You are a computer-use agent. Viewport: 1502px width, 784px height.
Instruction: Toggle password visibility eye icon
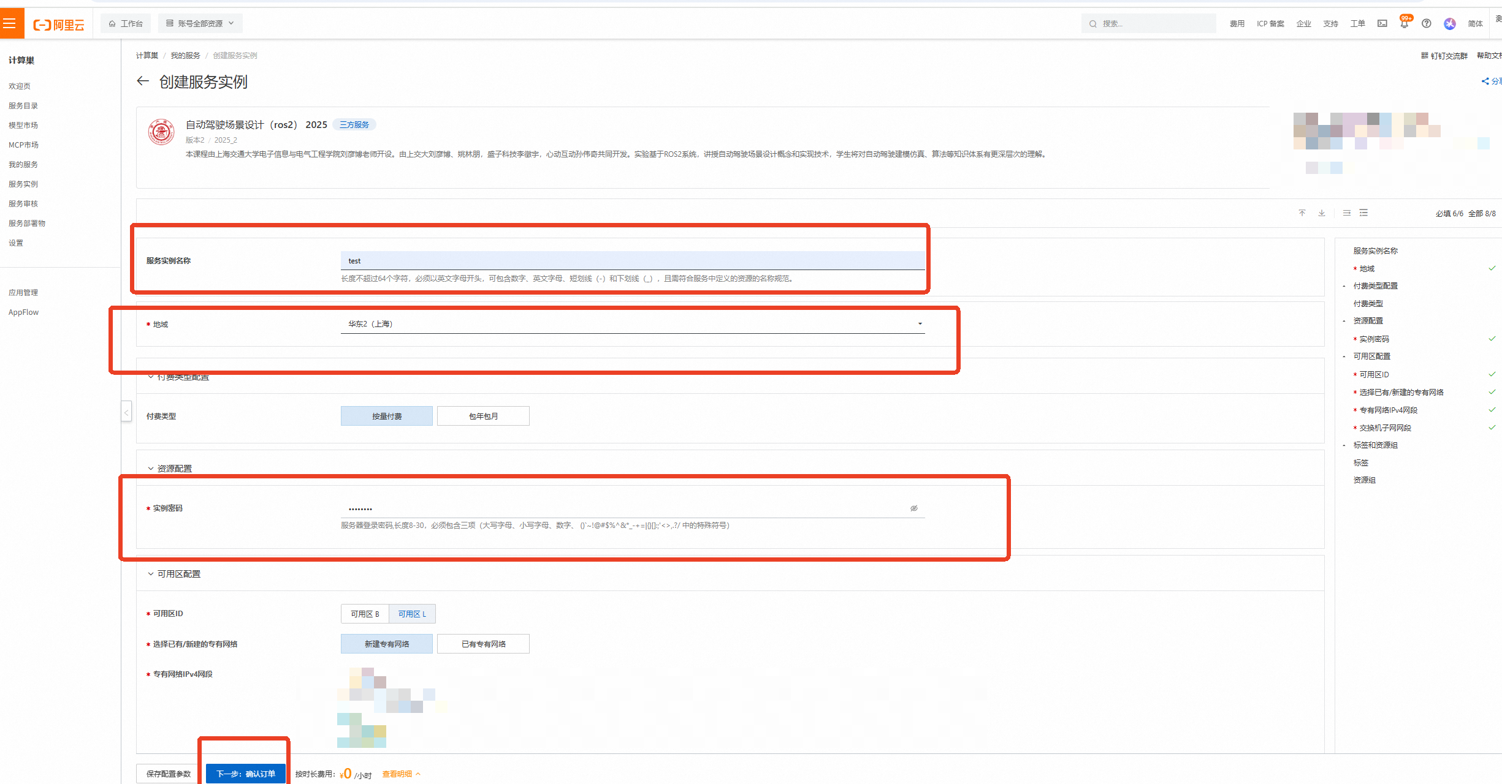pyautogui.click(x=913, y=508)
